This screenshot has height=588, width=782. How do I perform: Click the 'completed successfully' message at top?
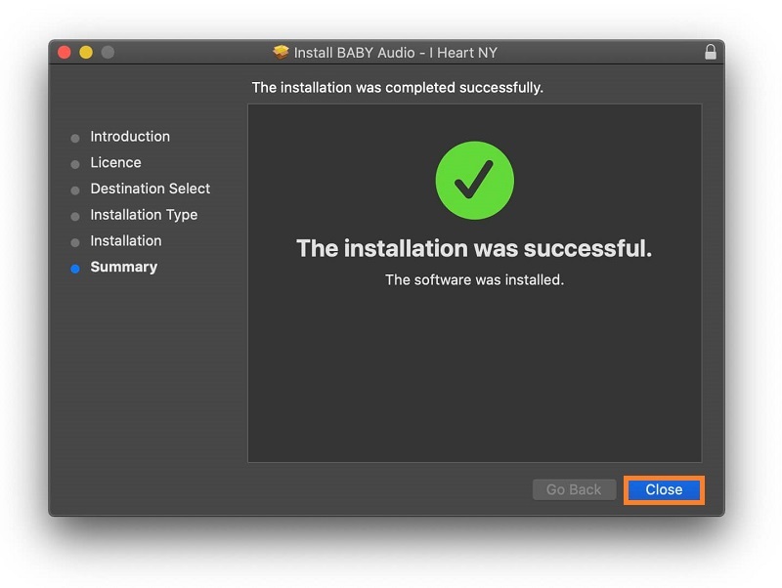click(397, 88)
